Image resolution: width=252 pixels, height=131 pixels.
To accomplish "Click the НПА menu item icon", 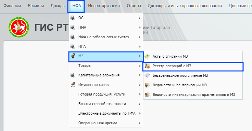I will tap(73, 47).
